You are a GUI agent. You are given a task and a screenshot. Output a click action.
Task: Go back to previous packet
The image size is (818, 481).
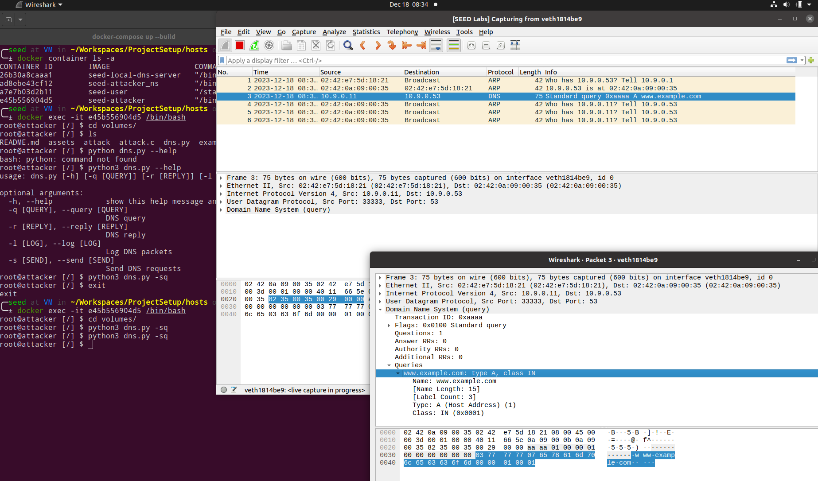(363, 45)
